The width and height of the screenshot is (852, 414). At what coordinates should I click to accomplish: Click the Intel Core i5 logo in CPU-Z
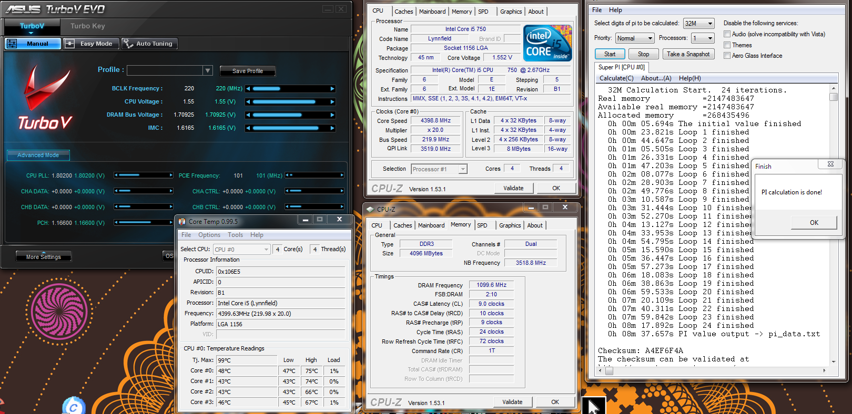(547, 43)
